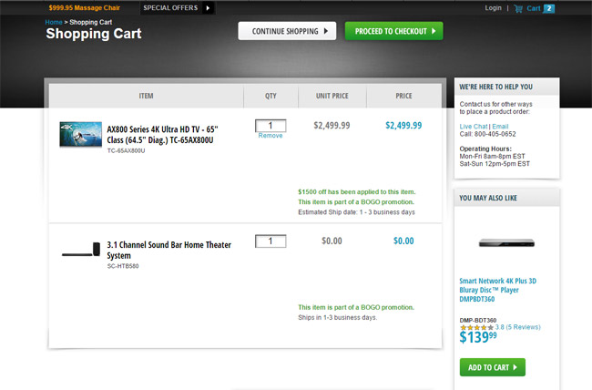Click the Cart link in header
The width and height of the screenshot is (592, 390).
tap(533, 8)
